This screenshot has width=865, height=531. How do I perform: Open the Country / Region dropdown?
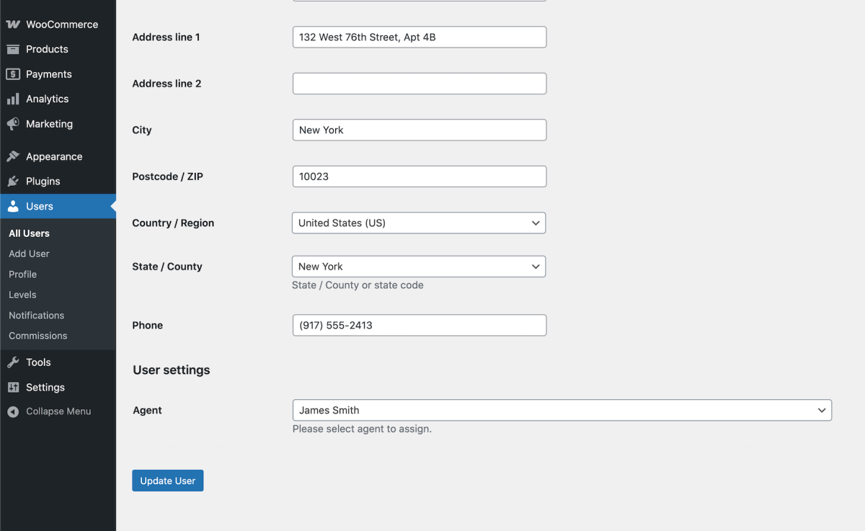click(x=418, y=223)
